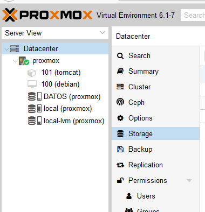Open the Backup menu item
This screenshot has height=212, width=205.
click(x=155, y=149)
